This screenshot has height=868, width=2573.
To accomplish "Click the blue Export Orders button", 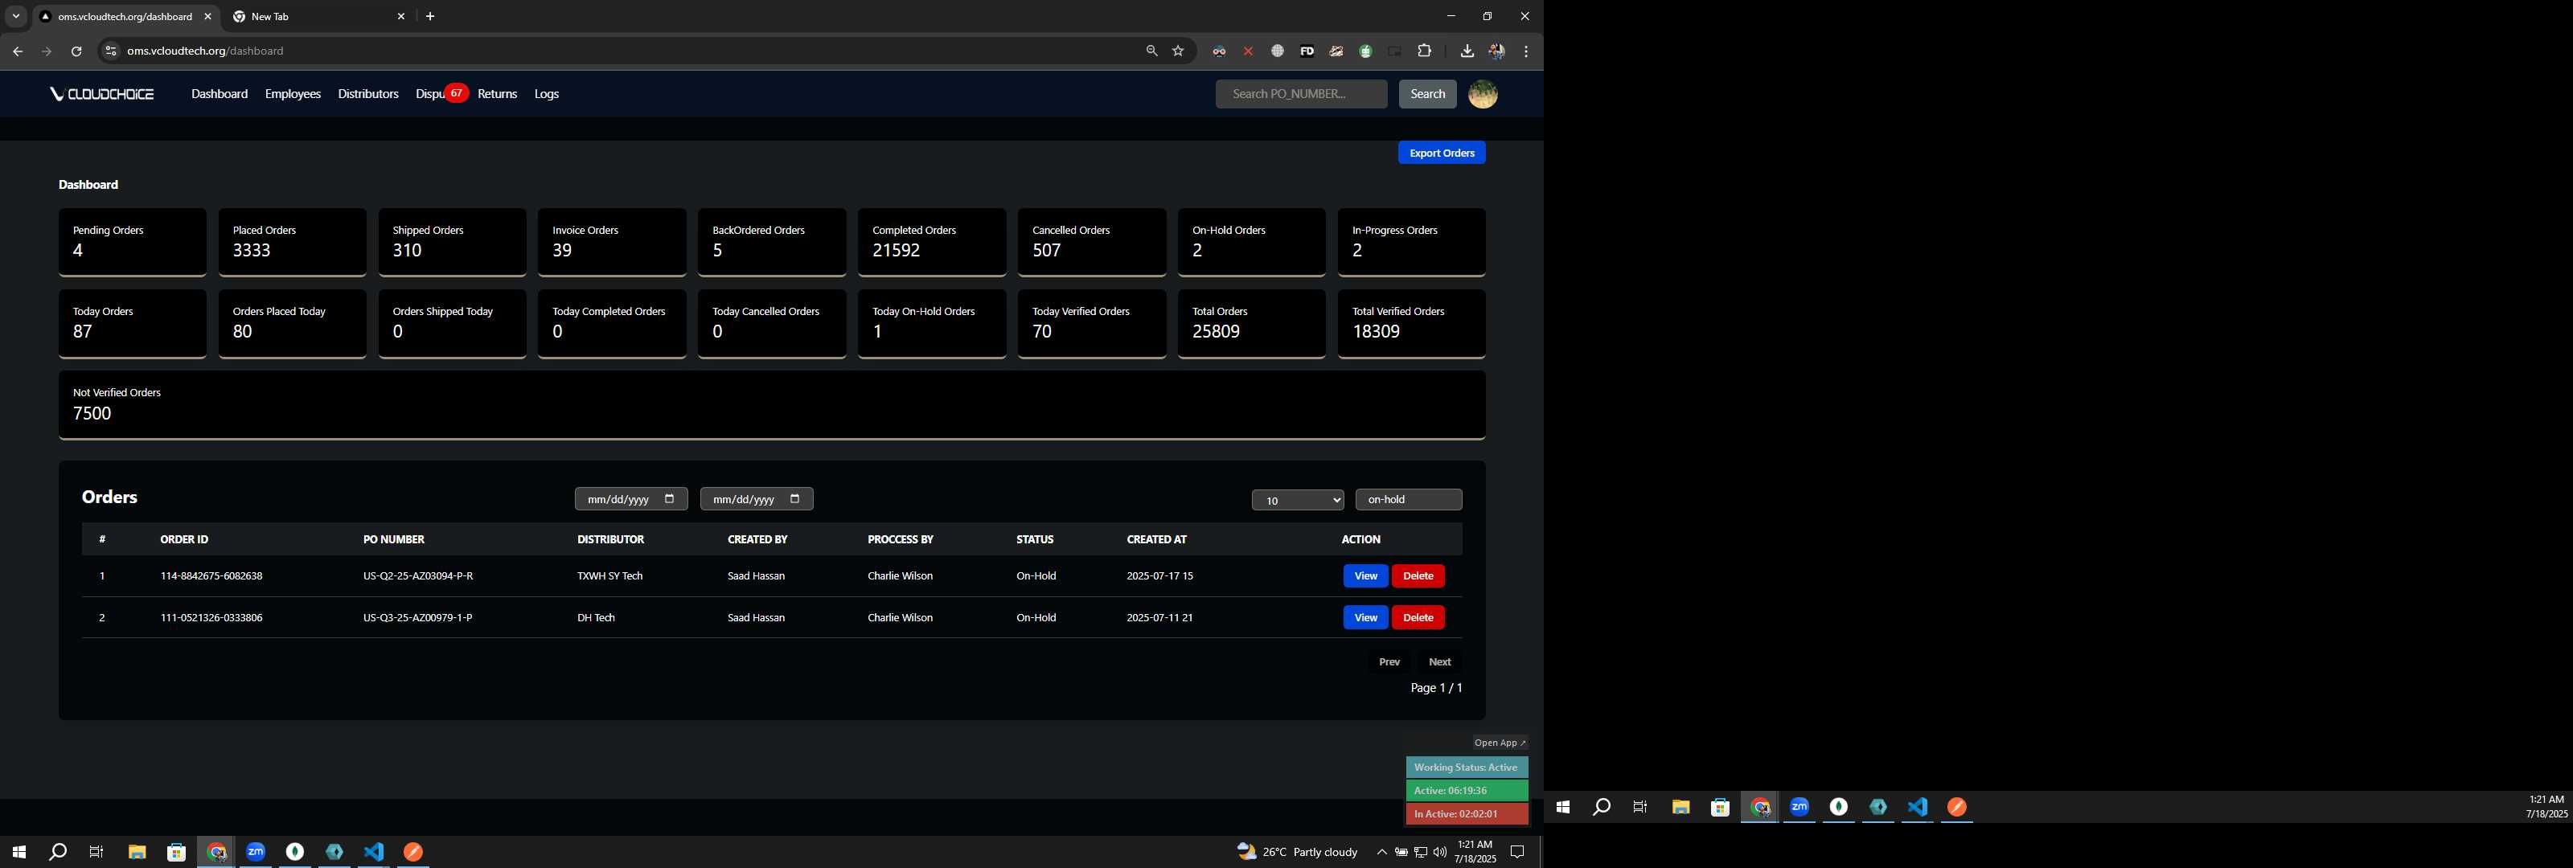I will tap(1442, 153).
